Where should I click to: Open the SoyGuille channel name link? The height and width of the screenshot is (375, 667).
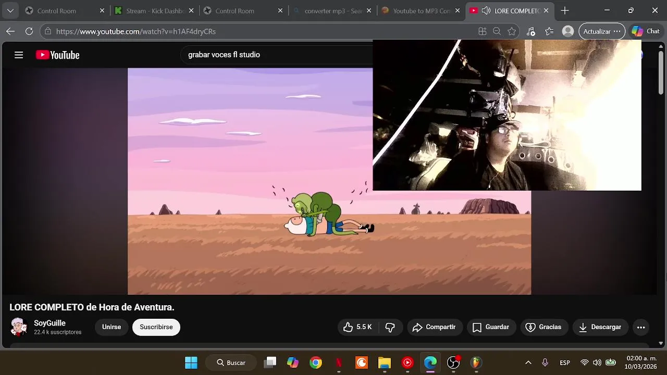(50, 323)
